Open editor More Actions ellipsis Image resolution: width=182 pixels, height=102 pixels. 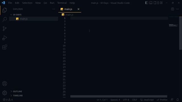point(177,9)
